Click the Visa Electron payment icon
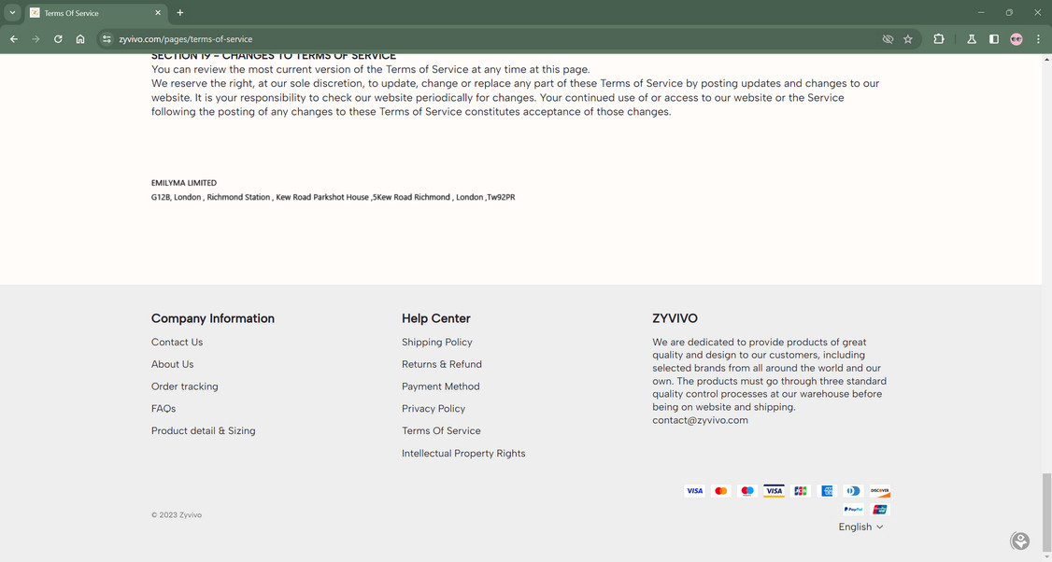 [774, 491]
